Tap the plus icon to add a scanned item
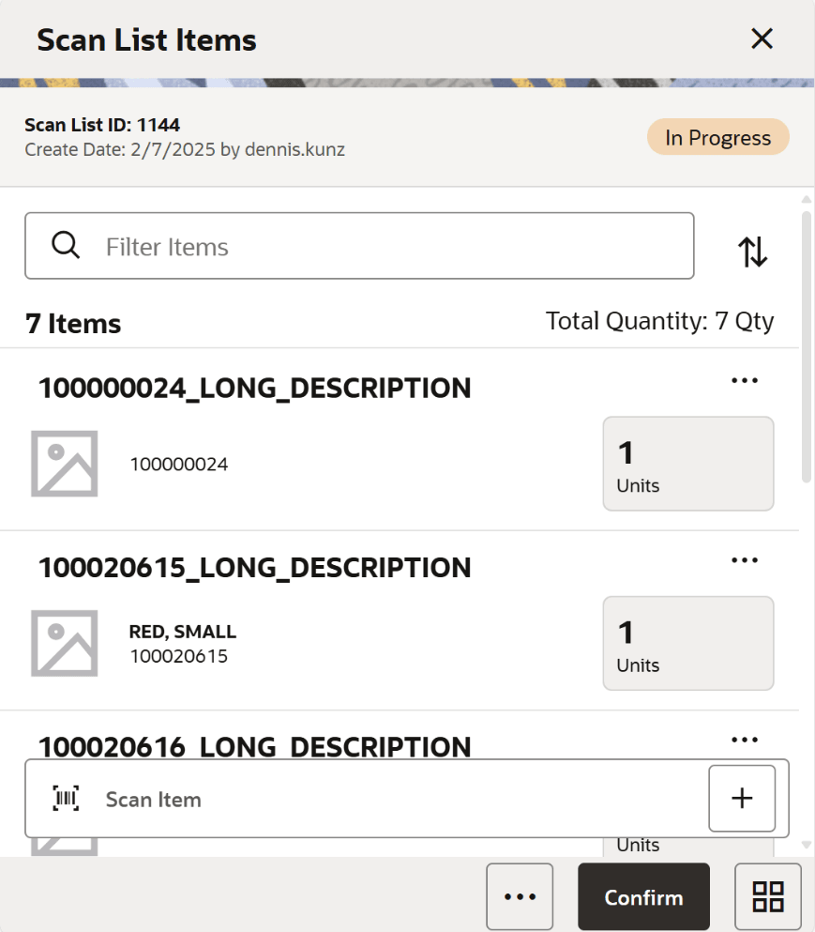The image size is (815, 932). 742,798
